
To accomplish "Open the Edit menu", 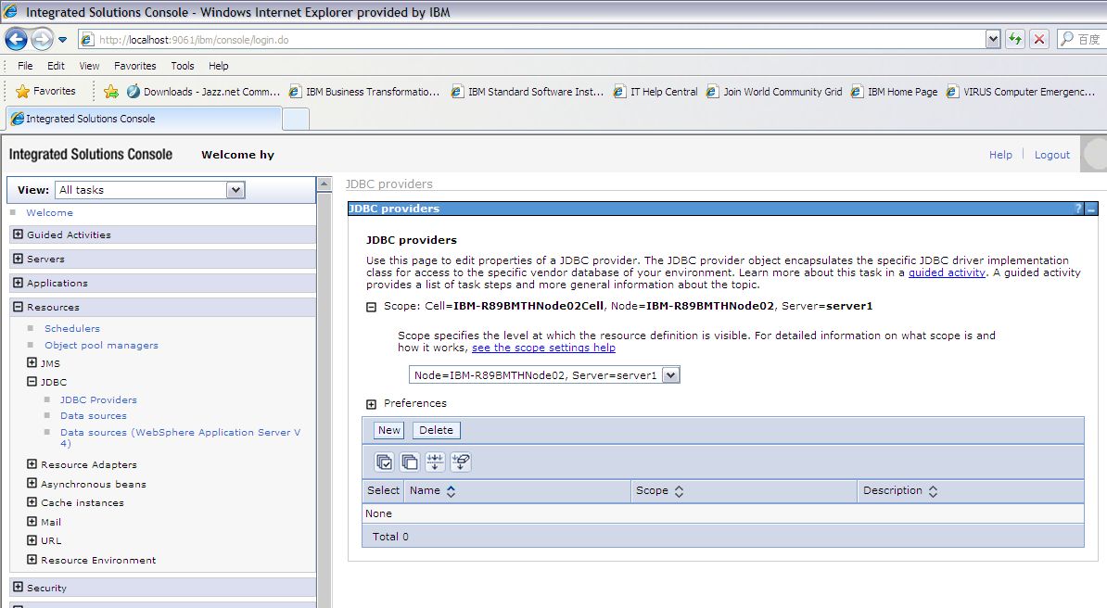I will coord(56,66).
